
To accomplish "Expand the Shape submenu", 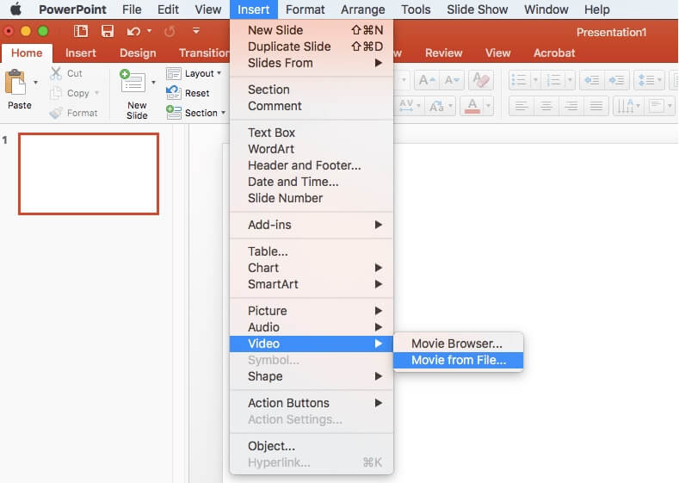I will coord(312,376).
